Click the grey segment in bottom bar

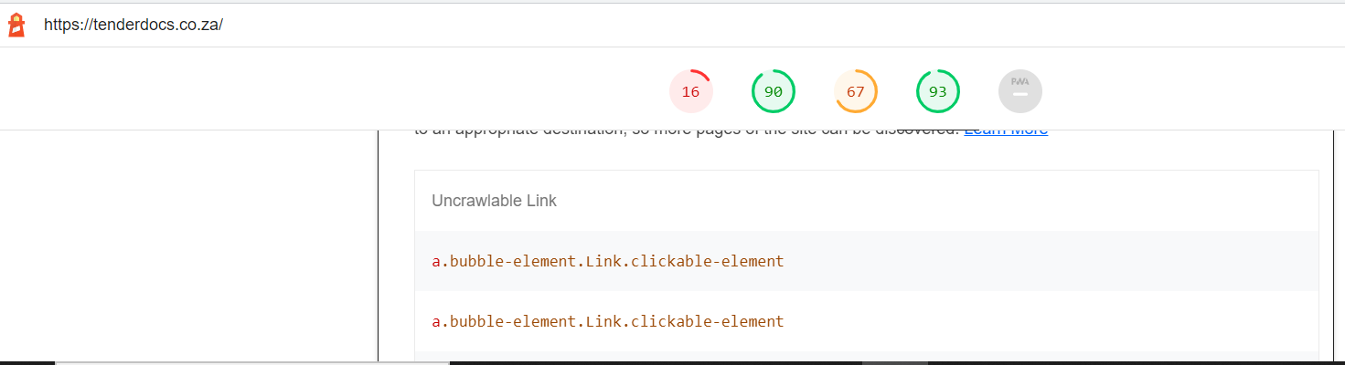pos(894,362)
